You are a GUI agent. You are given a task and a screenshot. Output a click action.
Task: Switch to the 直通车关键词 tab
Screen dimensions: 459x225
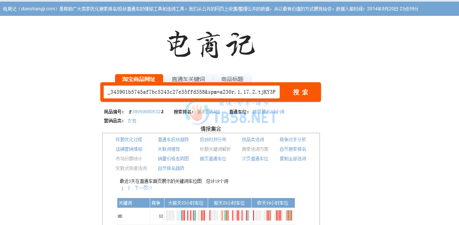(x=188, y=79)
